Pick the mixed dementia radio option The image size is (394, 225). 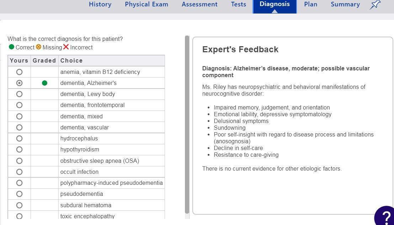coord(19,117)
